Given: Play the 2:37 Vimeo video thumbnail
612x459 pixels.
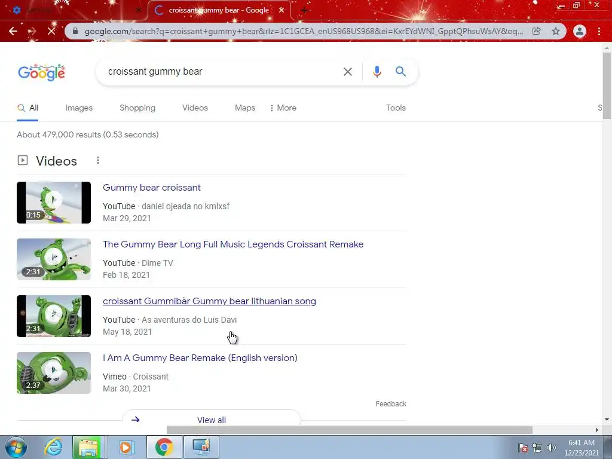Looking at the screenshot, I should tap(54, 373).
